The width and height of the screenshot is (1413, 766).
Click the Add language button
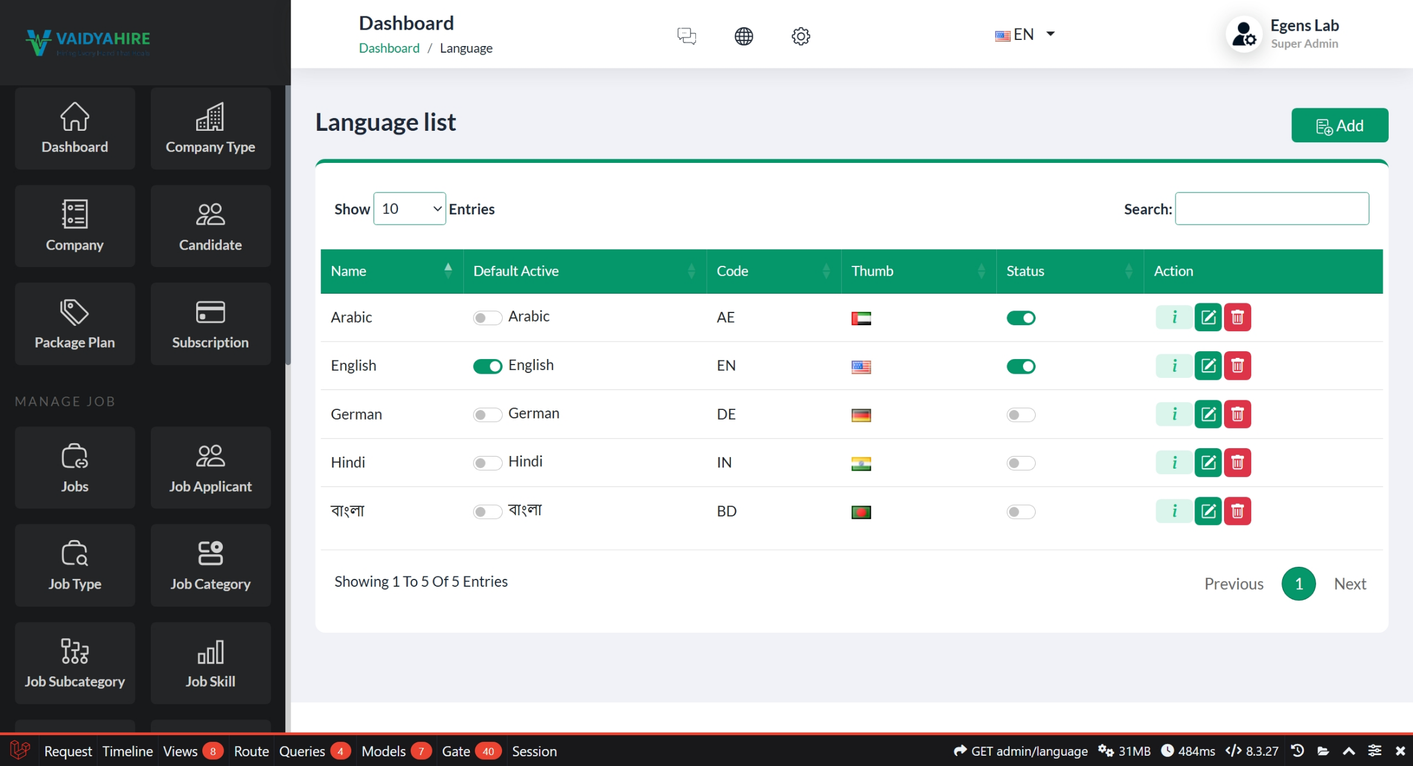coord(1339,125)
